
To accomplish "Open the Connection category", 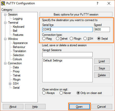I will click(x=15, y=63).
